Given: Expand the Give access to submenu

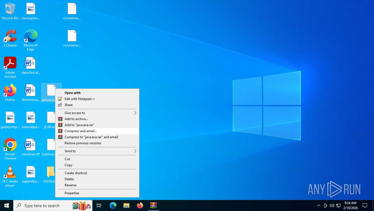Looking at the screenshot, I should (x=97, y=113).
